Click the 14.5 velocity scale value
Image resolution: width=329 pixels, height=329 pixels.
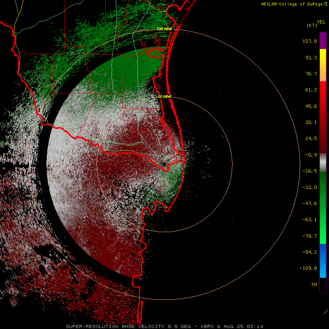click(311, 139)
